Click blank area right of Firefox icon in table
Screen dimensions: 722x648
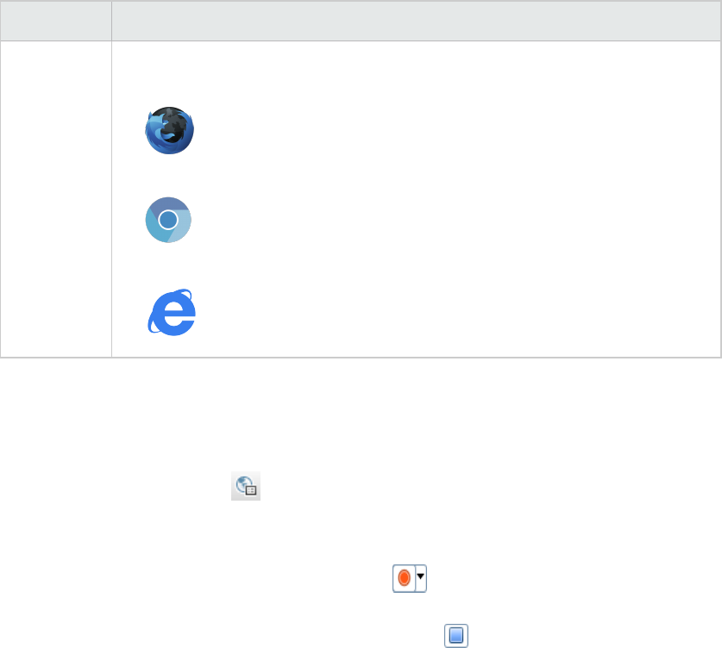pos(455,131)
